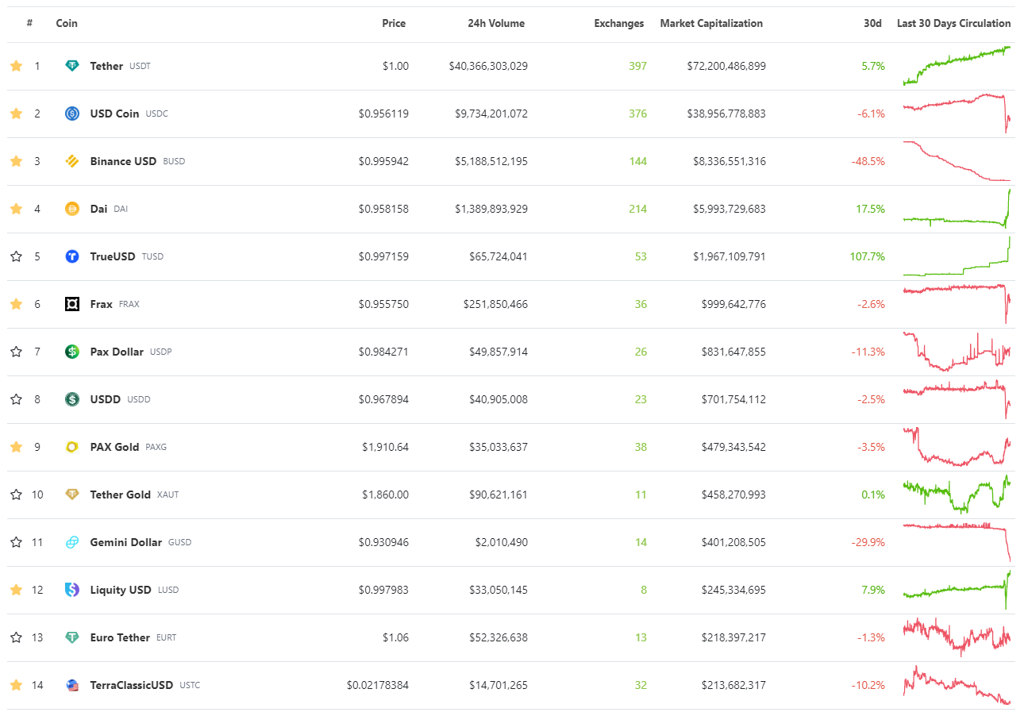
Task: View Tether Gold circulation sparkline
Action: [957, 495]
